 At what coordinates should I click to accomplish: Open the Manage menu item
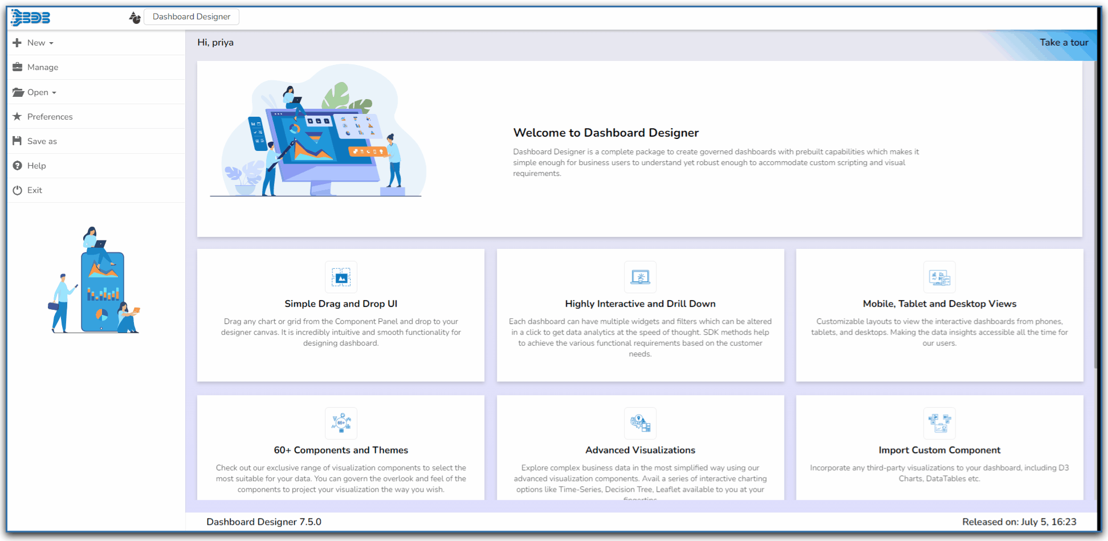coord(43,67)
